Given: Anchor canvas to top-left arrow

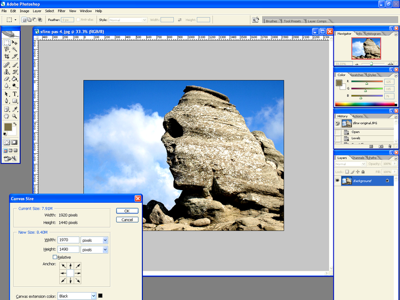Looking at the screenshot, I should [x=63, y=266].
